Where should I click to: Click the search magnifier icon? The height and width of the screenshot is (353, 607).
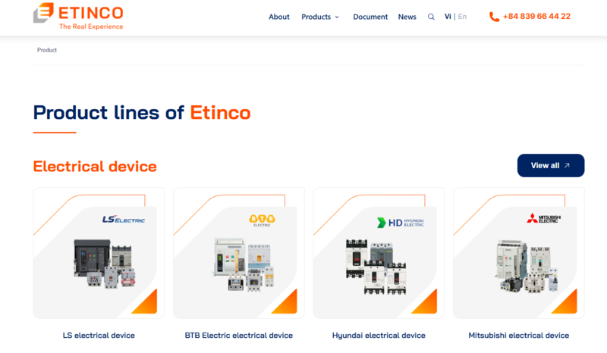tap(431, 17)
